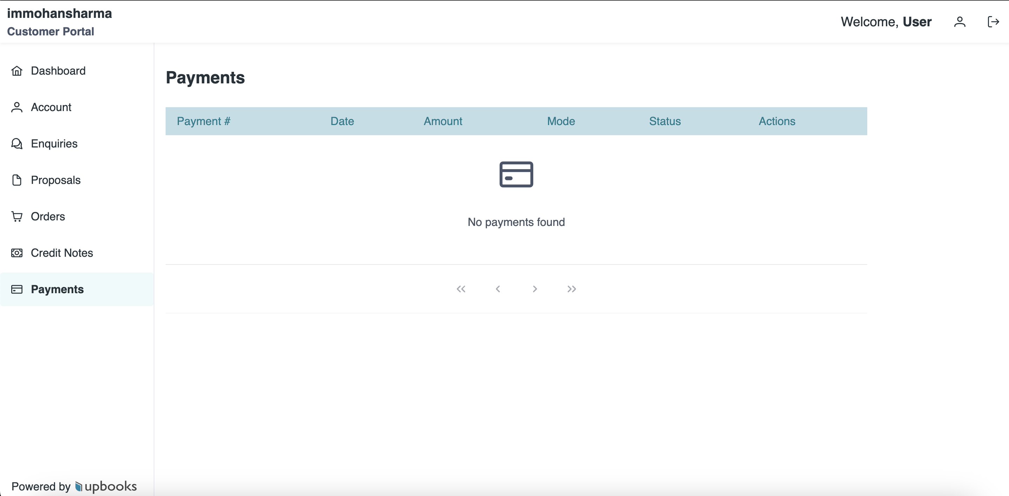Click the Payment # column header
The height and width of the screenshot is (496, 1009).
point(203,121)
